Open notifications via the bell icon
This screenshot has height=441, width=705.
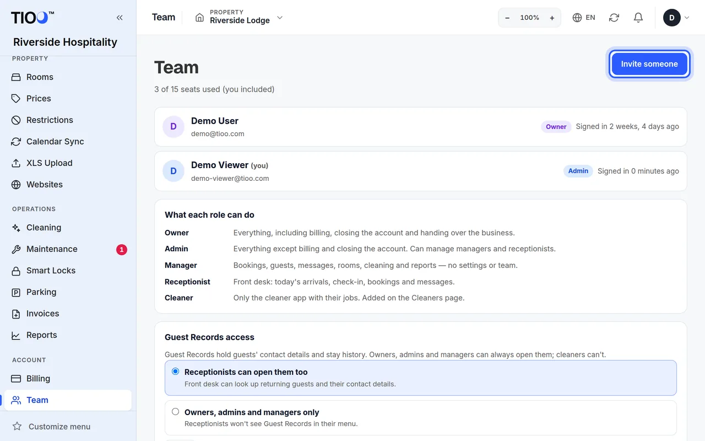coord(638,18)
